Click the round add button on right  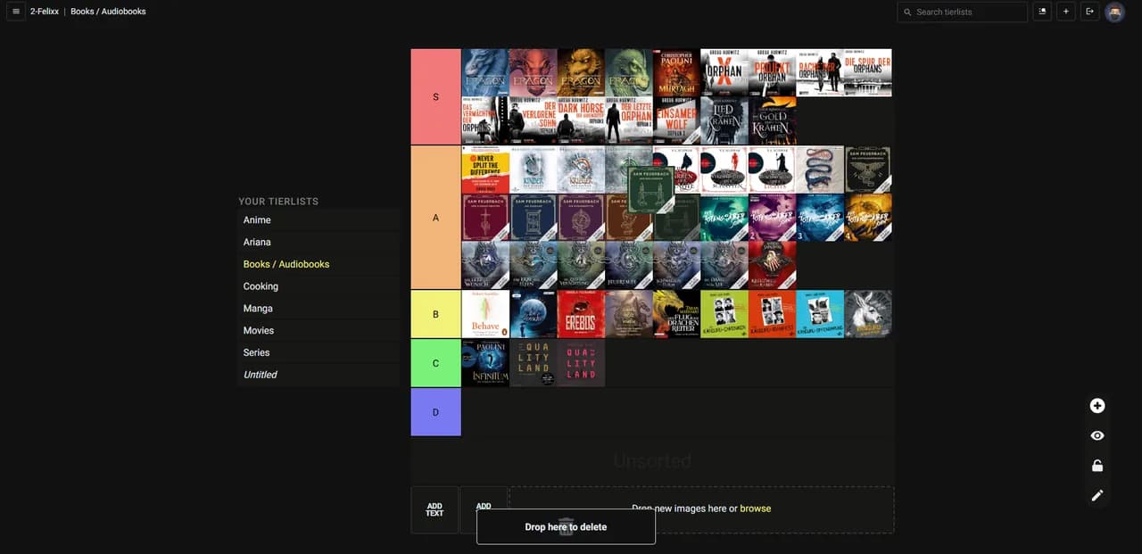pyautogui.click(x=1097, y=406)
